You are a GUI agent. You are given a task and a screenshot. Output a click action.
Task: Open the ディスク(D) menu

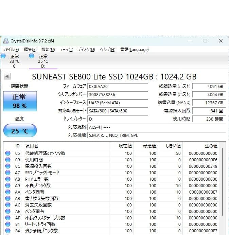(86, 50)
